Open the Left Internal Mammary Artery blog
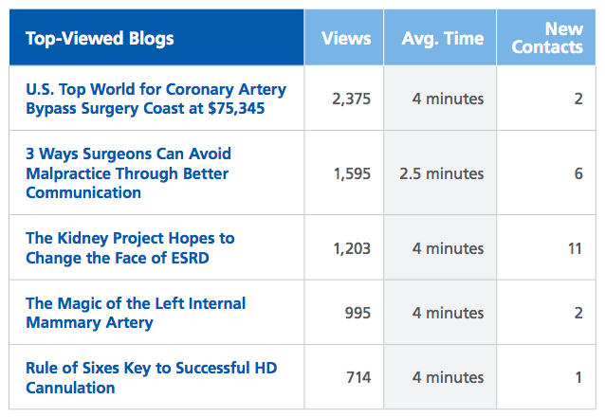Screen dimensions: 605x417 point(136,313)
